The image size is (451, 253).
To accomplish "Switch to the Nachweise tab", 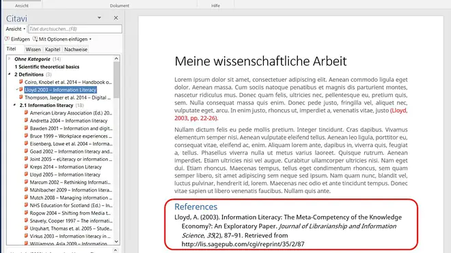I will pos(76,49).
